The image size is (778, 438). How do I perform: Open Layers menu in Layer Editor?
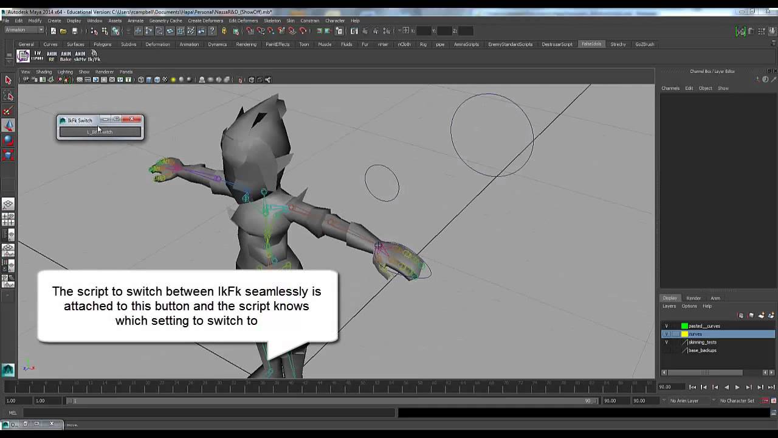tap(669, 306)
